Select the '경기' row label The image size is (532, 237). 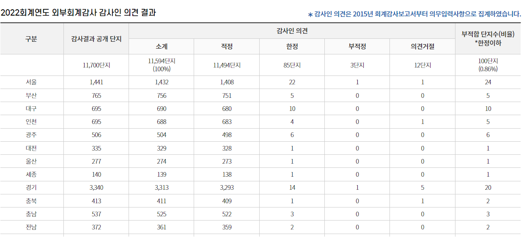click(31, 188)
